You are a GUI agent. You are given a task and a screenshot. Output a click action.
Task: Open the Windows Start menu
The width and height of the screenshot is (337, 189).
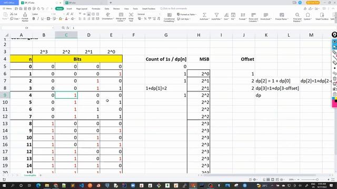(x=4, y=185)
